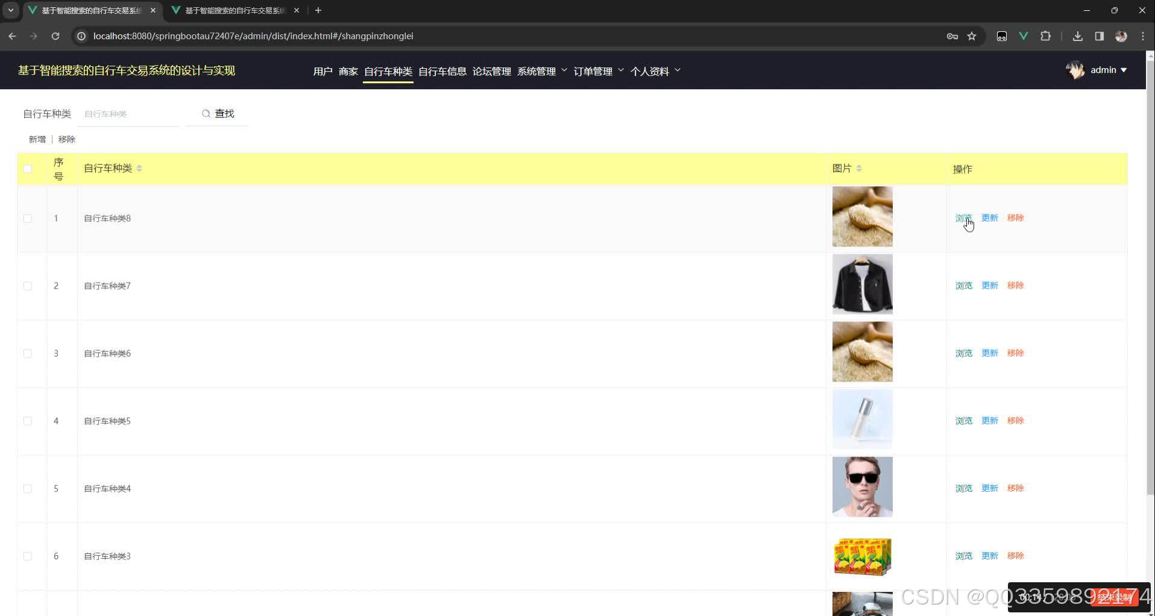Image resolution: width=1155 pixels, height=616 pixels.
Task: Focus the 自行车种类 search input field
Action: coord(128,114)
